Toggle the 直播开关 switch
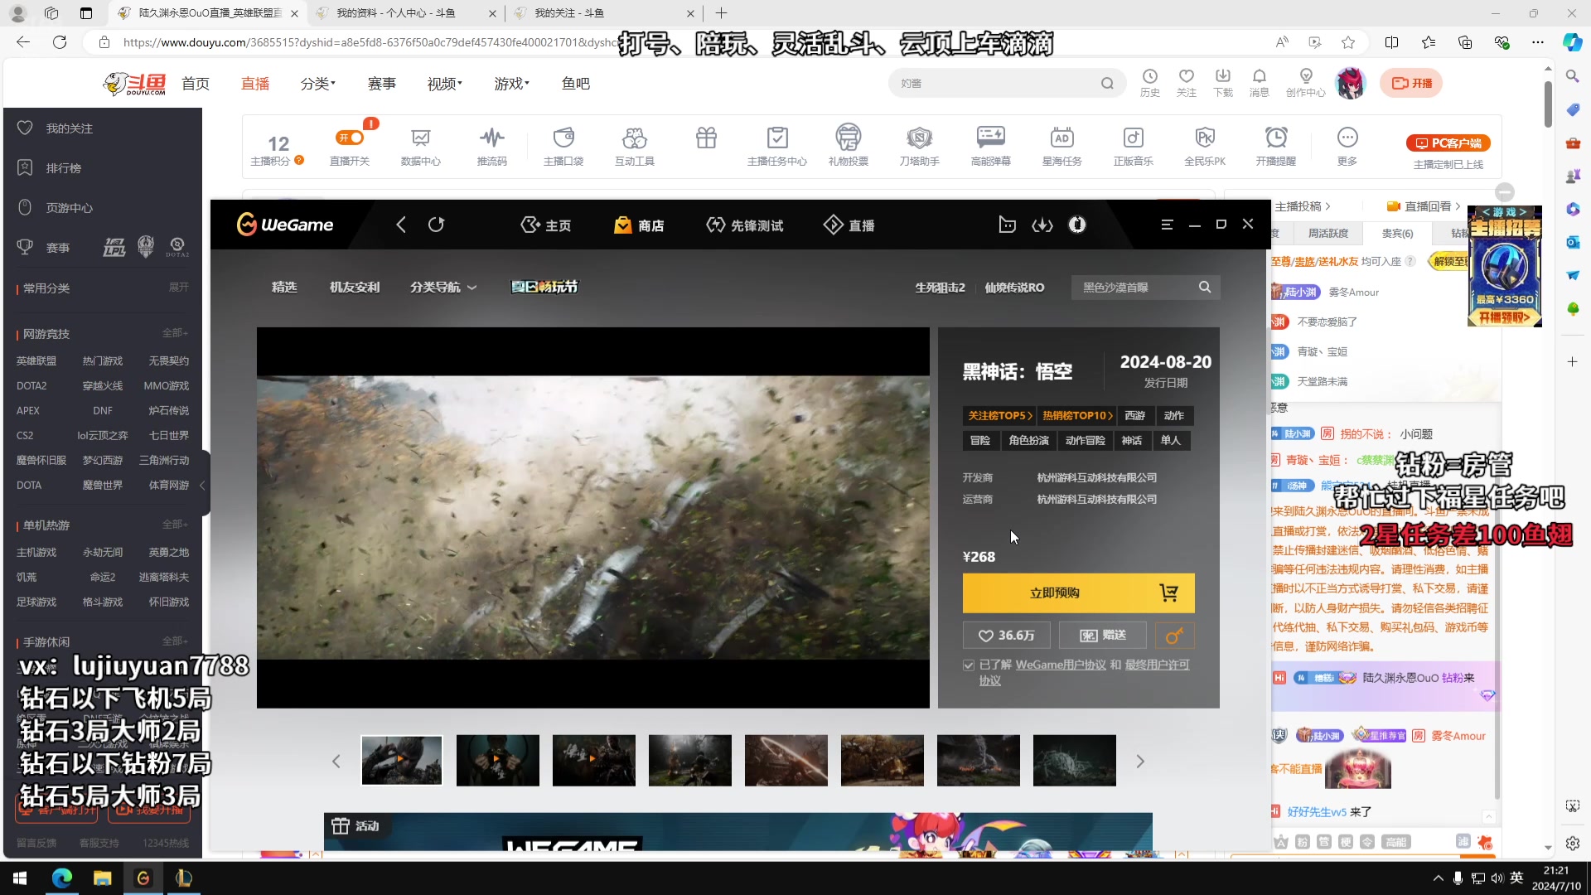Viewport: 1591px width, 895px height. [350, 138]
